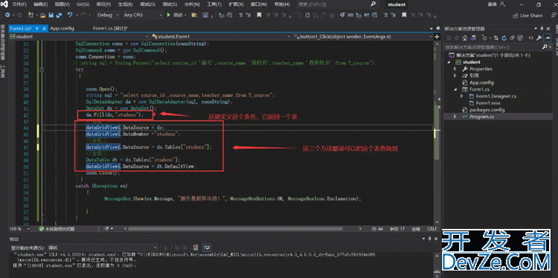Click the Save All icon
The image size is (558, 278).
click(x=58, y=16)
